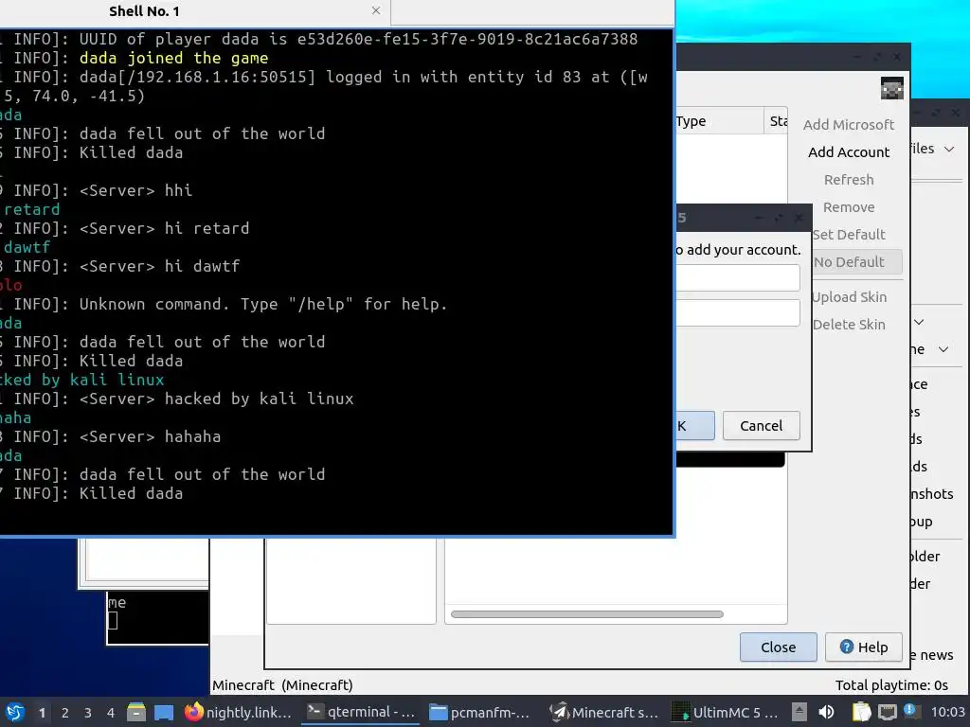The width and height of the screenshot is (970, 727).
Task: Open the removable media eject tray icon
Action: 799,712
